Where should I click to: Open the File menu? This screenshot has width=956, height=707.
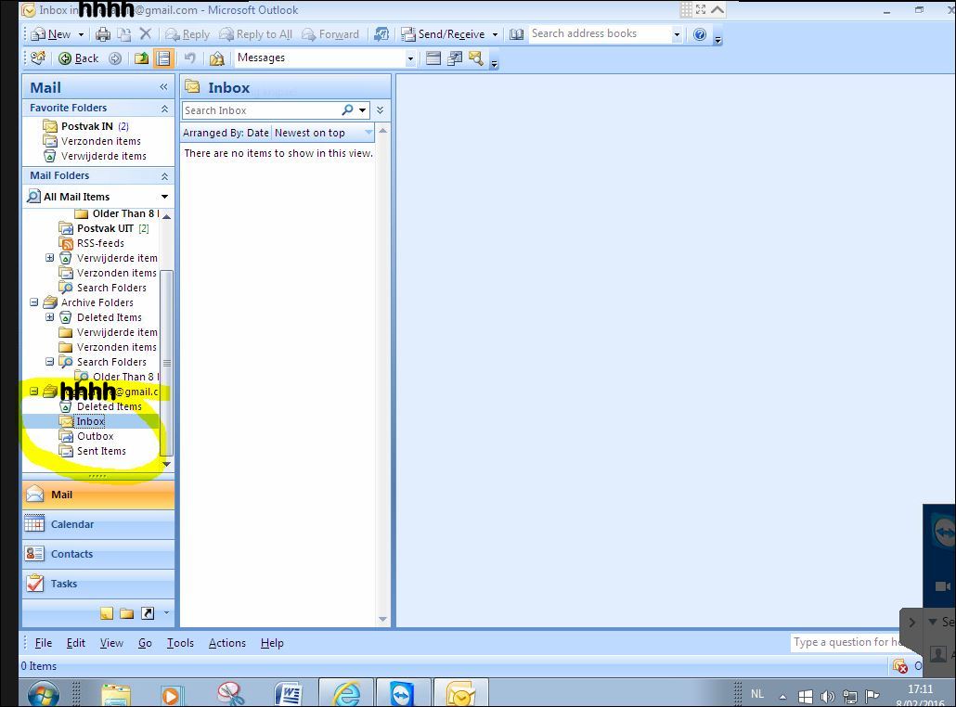[x=44, y=643]
